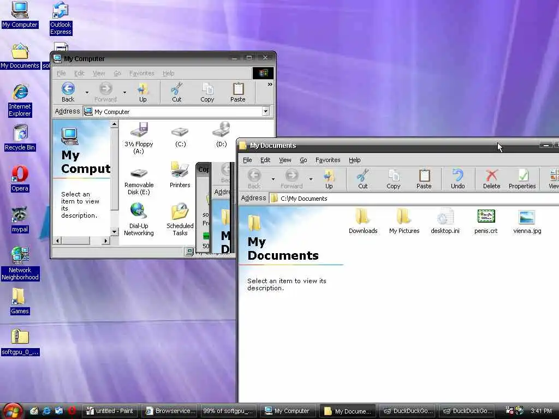559x419 pixels.
Task: Open Back history dropdown in My Computer
Action: pos(87,93)
